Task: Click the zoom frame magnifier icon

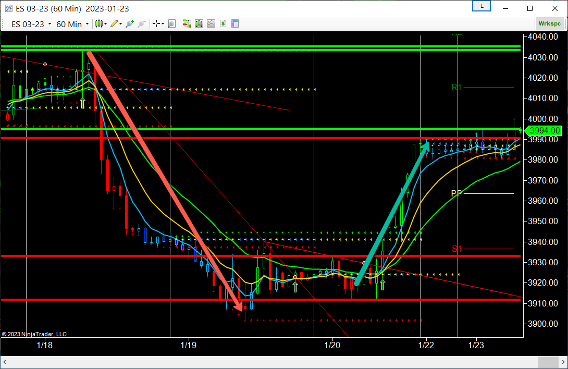Action: 172,24
